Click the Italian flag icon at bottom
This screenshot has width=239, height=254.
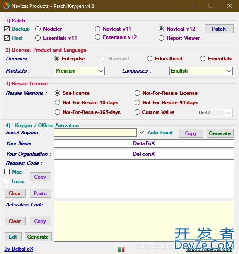click(121, 249)
